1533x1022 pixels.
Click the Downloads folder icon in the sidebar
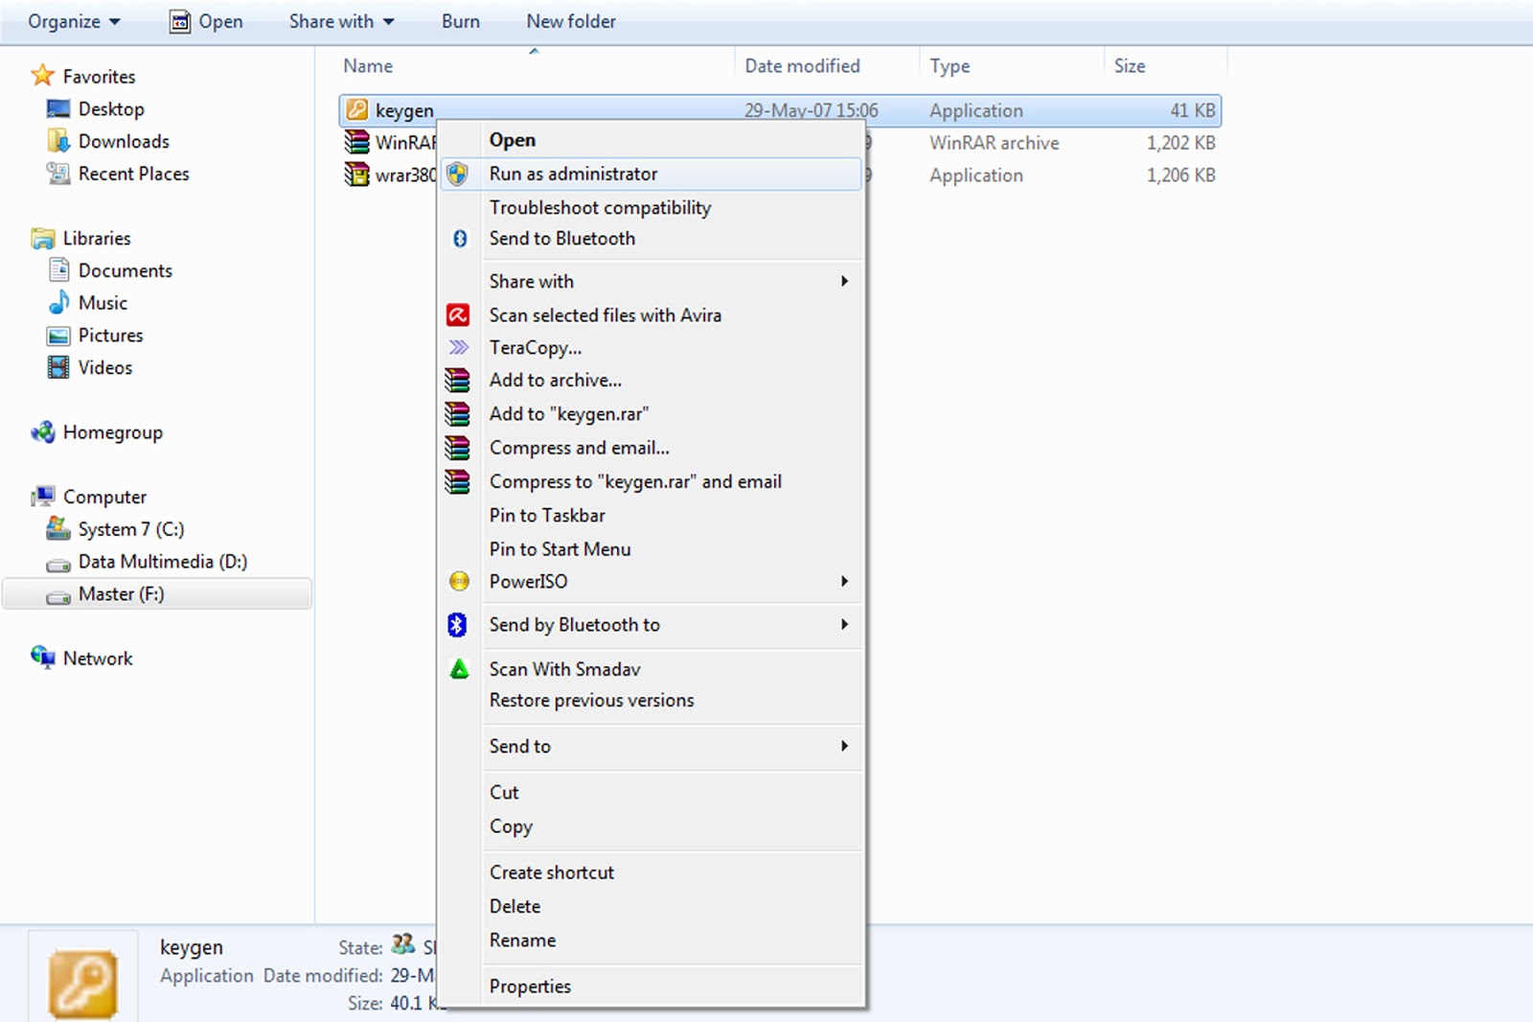pyautogui.click(x=58, y=141)
